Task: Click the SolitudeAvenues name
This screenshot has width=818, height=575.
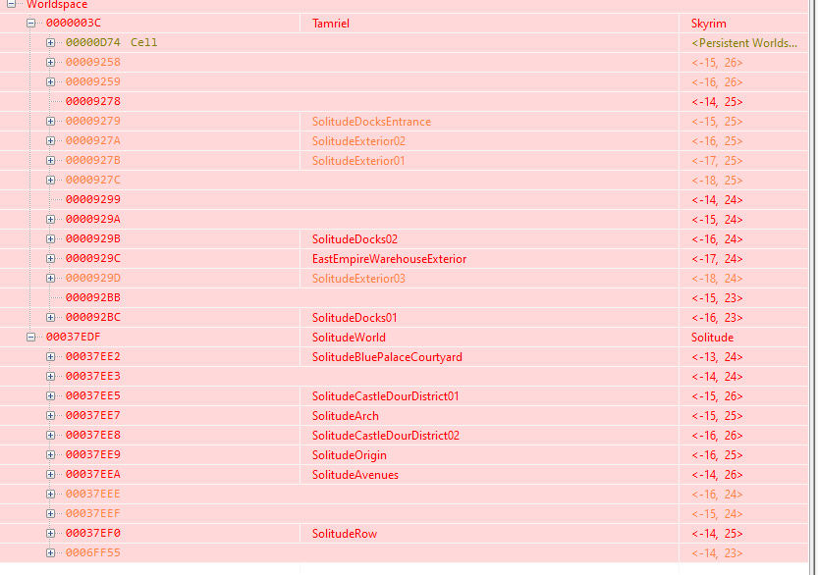Action: (x=355, y=475)
